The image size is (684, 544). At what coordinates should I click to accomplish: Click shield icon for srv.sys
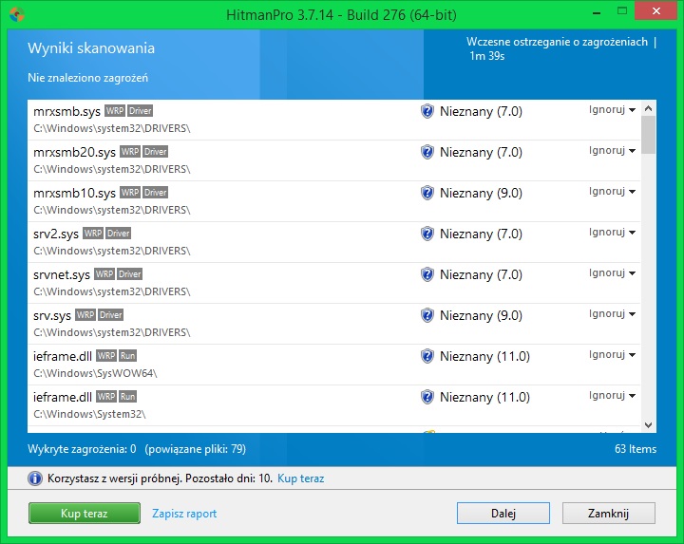pos(427,315)
